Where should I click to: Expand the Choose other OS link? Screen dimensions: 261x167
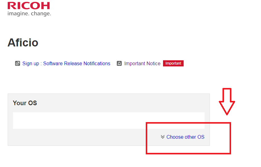coord(185,137)
